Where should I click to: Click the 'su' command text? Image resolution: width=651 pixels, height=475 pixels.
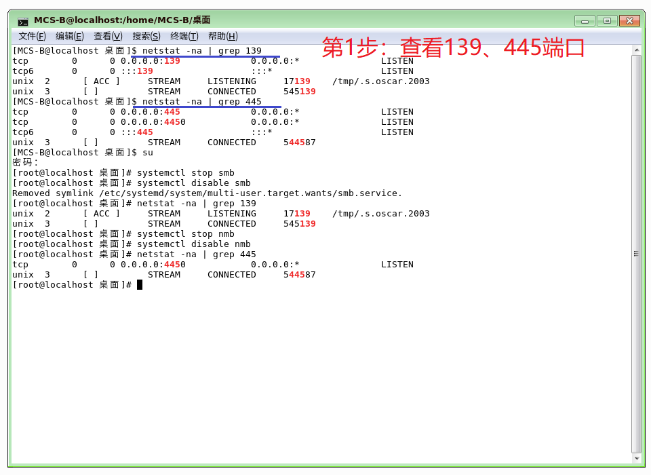tap(148, 153)
